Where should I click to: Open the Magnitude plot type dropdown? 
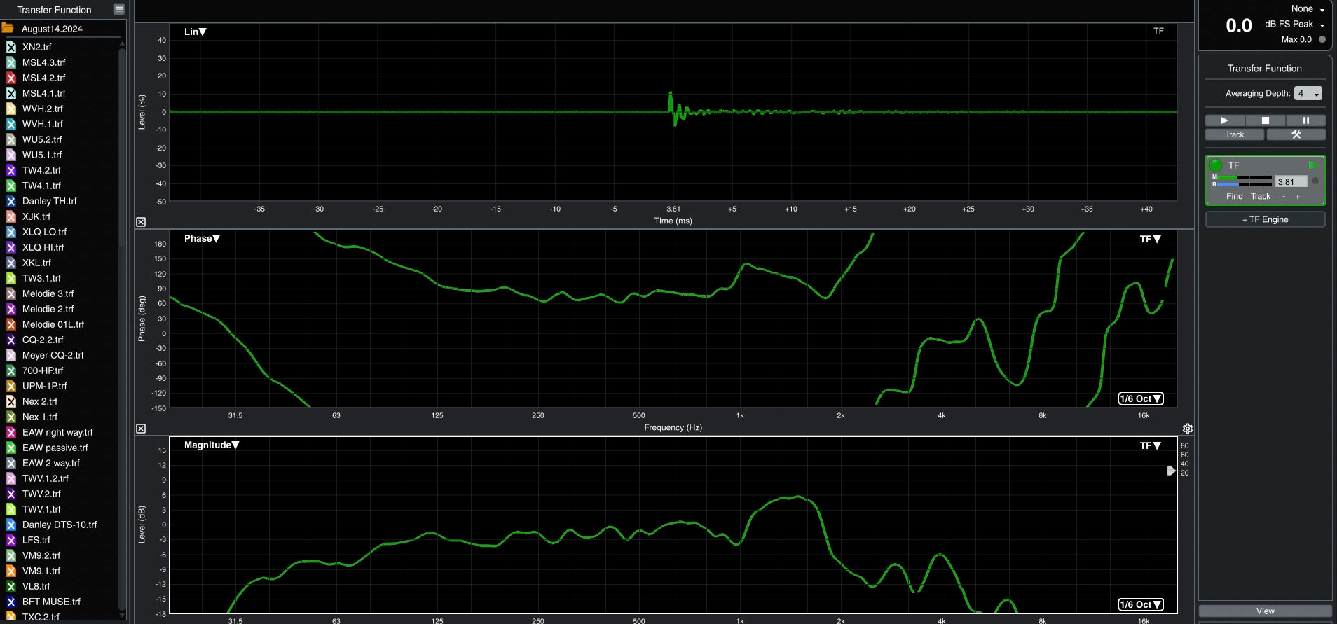pyautogui.click(x=212, y=445)
